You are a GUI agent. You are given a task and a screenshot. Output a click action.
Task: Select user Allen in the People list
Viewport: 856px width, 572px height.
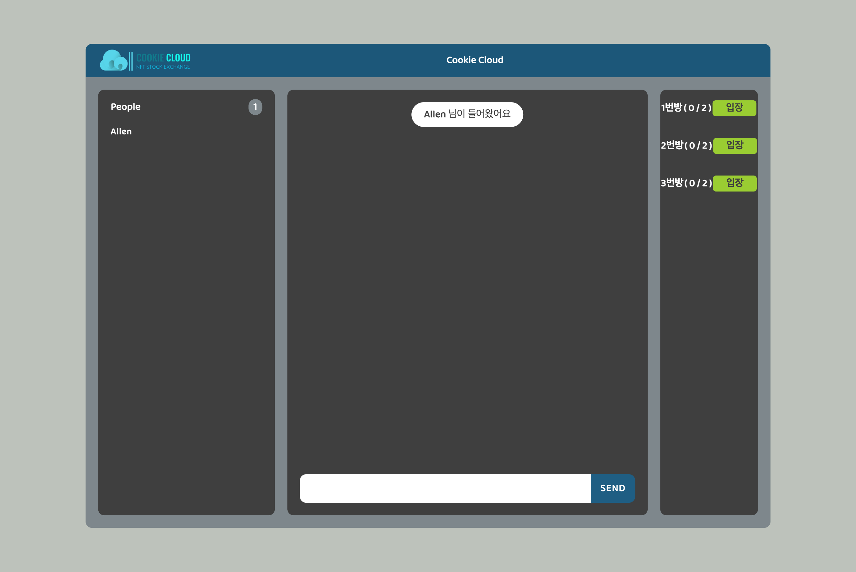point(121,132)
